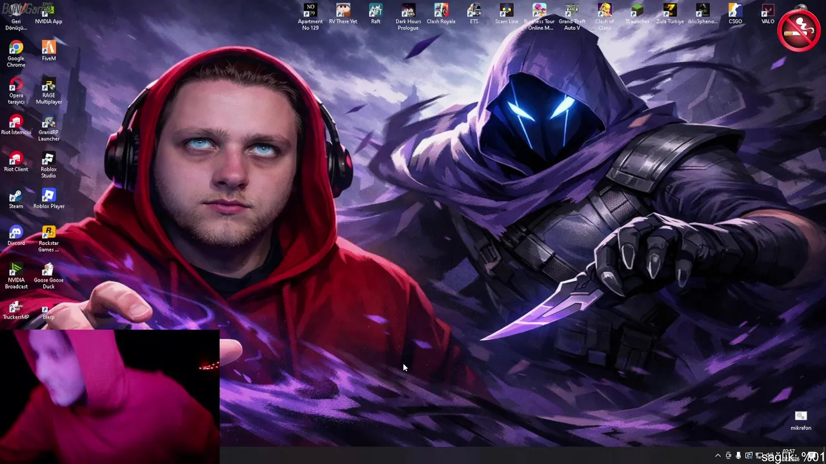Click the Clash of Clans icon
The image size is (826, 464).
coord(605,17)
